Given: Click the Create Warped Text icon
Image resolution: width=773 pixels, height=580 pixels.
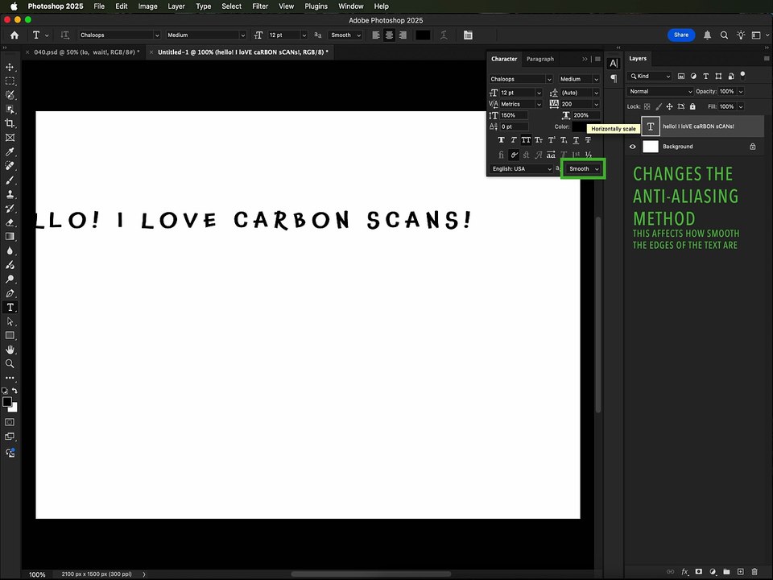Looking at the screenshot, I should 444,35.
